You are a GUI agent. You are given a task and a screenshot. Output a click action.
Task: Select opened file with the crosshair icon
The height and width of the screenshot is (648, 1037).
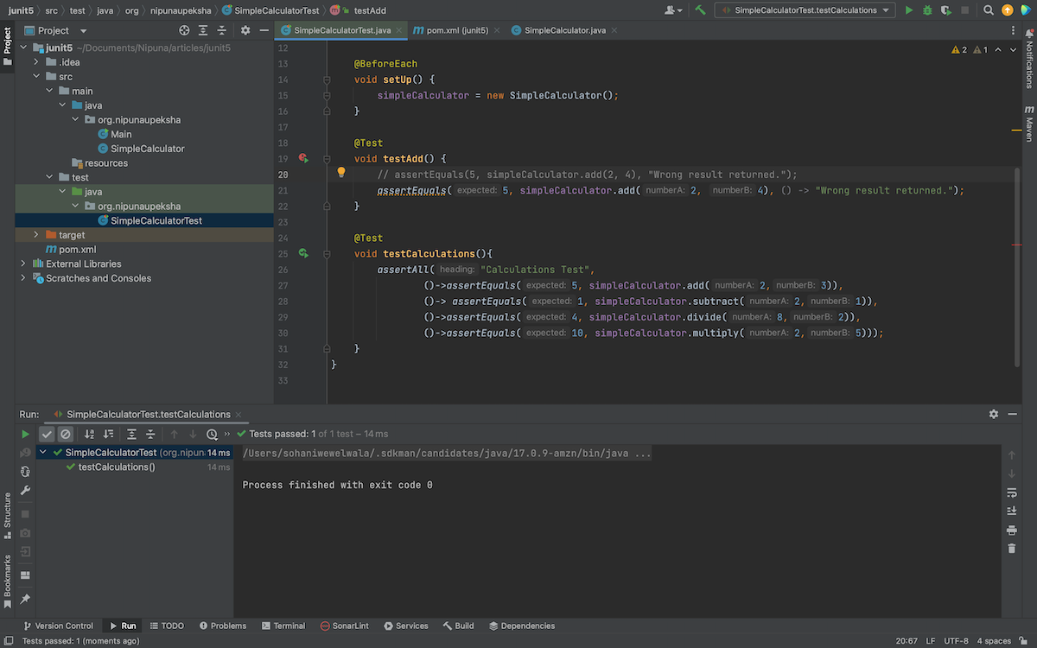click(183, 30)
